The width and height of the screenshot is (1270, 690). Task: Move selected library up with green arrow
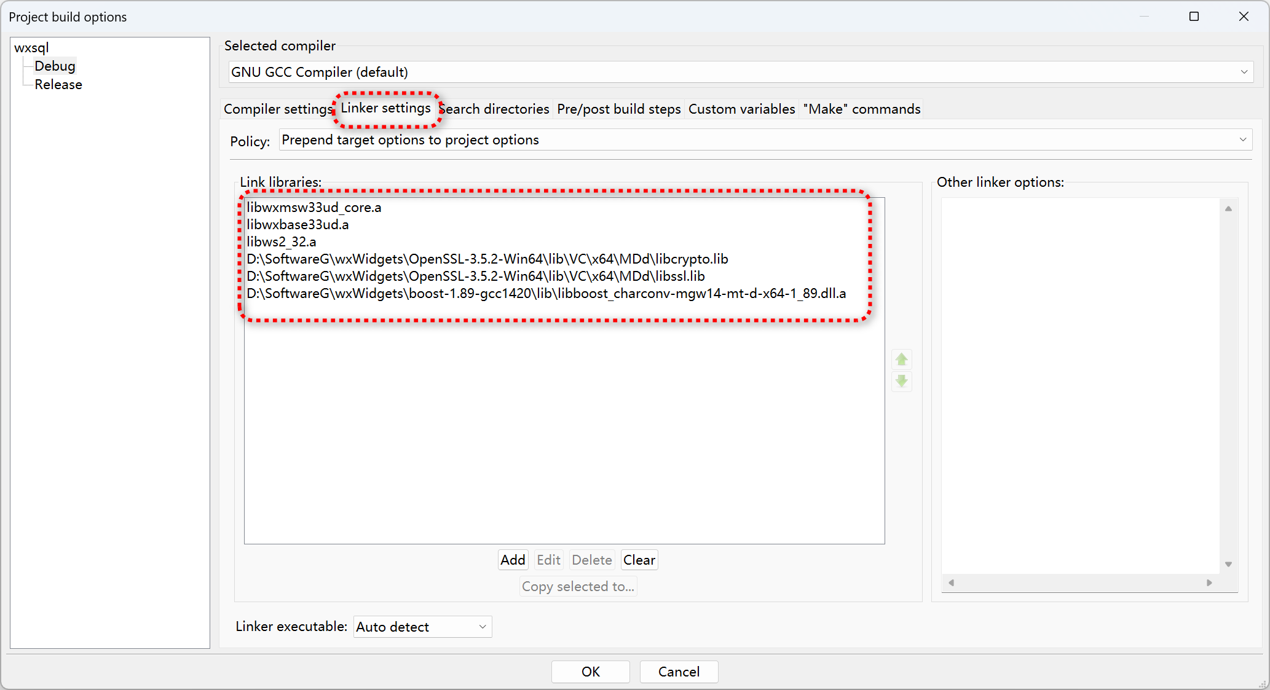point(901,359)
